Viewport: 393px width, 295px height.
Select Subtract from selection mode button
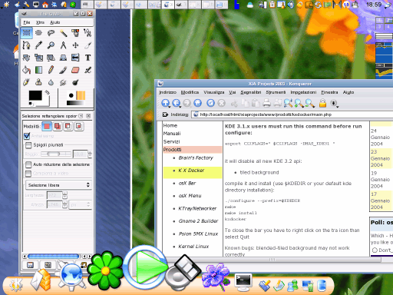click(68, 126)
